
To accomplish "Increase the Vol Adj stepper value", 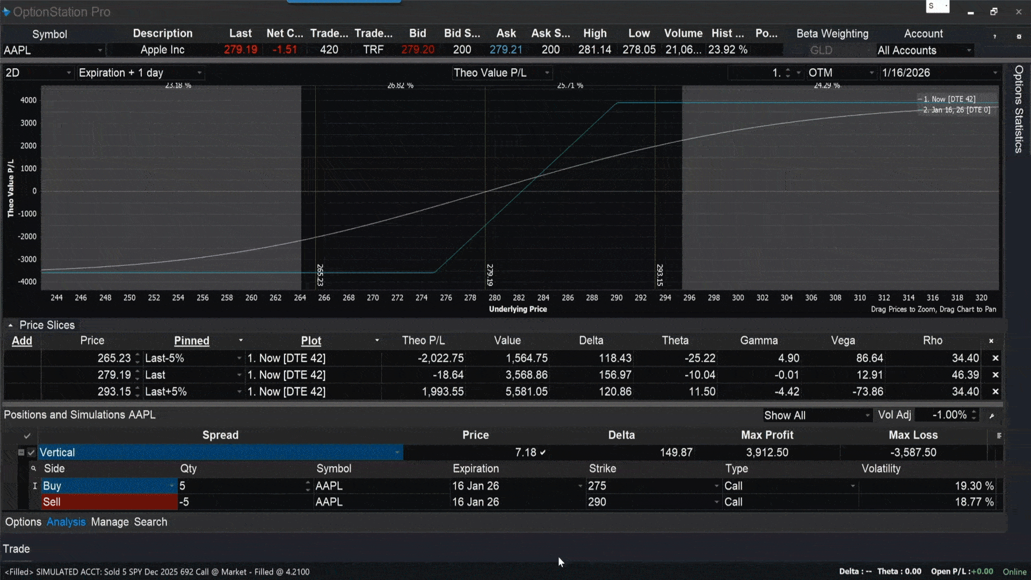I will pos(974,412).
